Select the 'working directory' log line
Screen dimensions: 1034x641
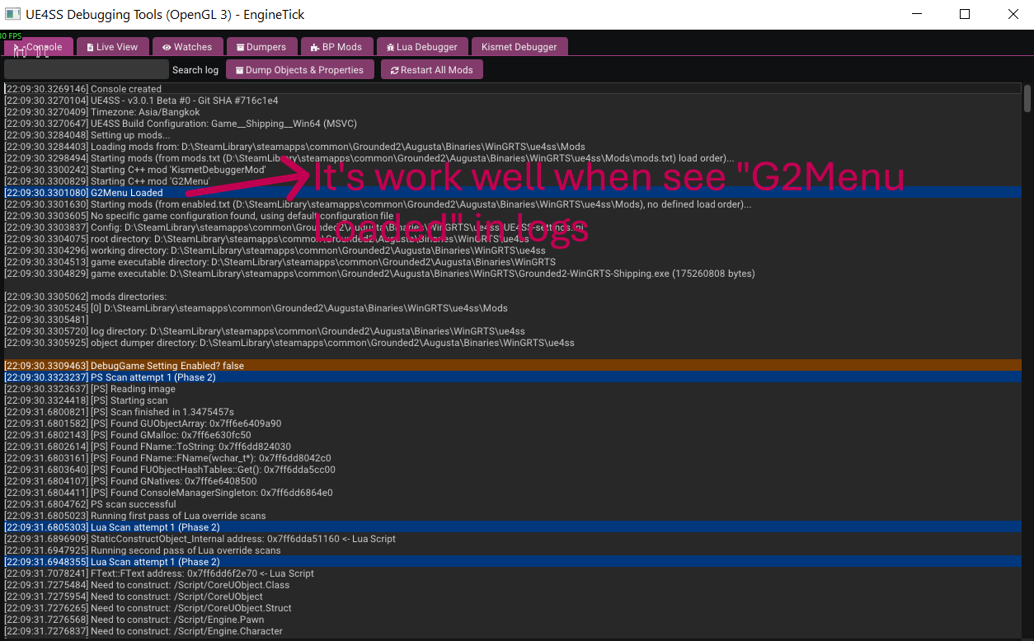pyautogui.click(x=512, y=250)
